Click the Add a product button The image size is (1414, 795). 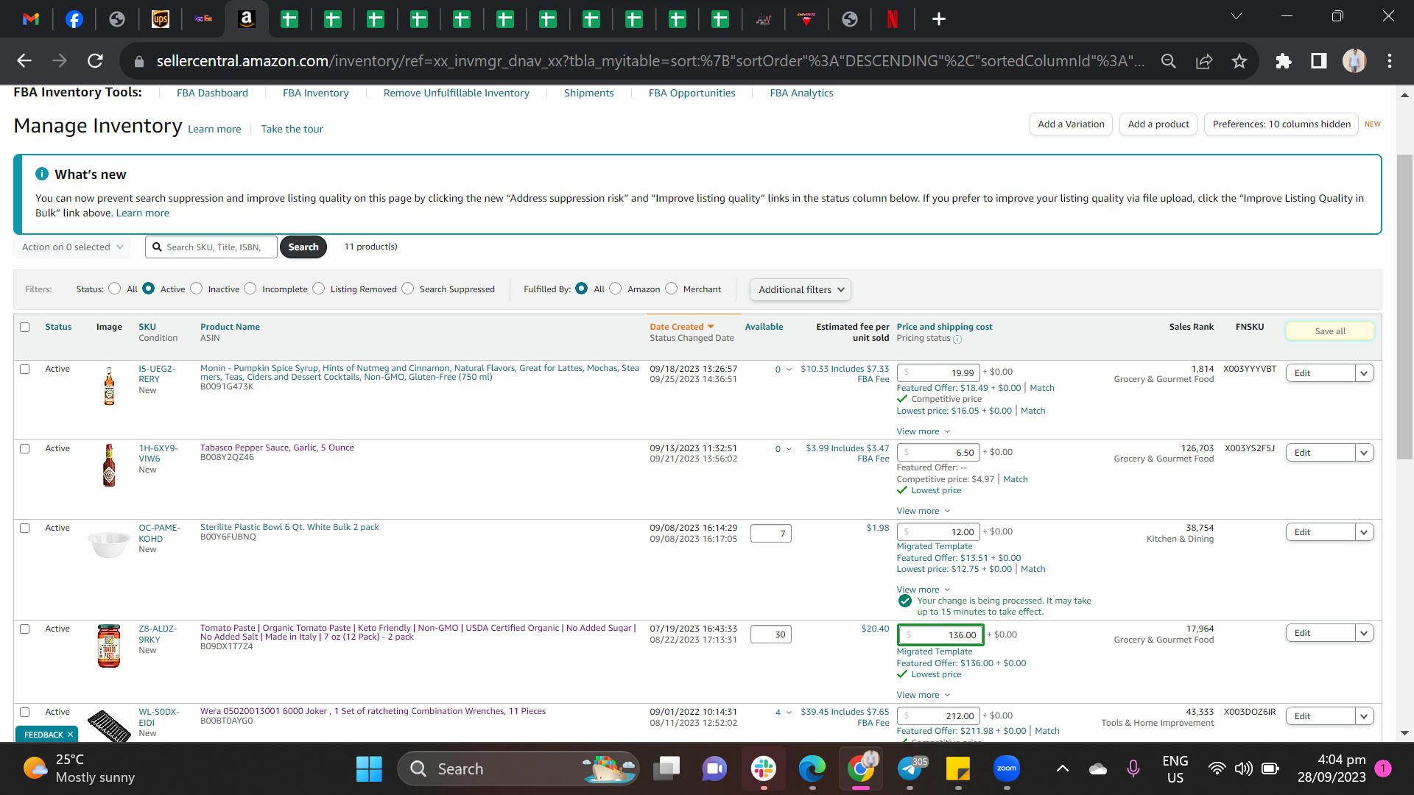[x=1158, y=124]
